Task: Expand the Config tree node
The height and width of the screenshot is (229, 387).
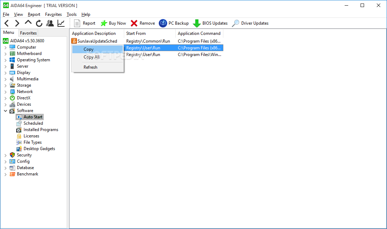Action: click(x=5, y=161)
